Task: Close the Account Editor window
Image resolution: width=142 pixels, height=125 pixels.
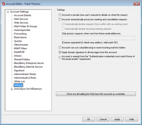Action: [137, 4]
